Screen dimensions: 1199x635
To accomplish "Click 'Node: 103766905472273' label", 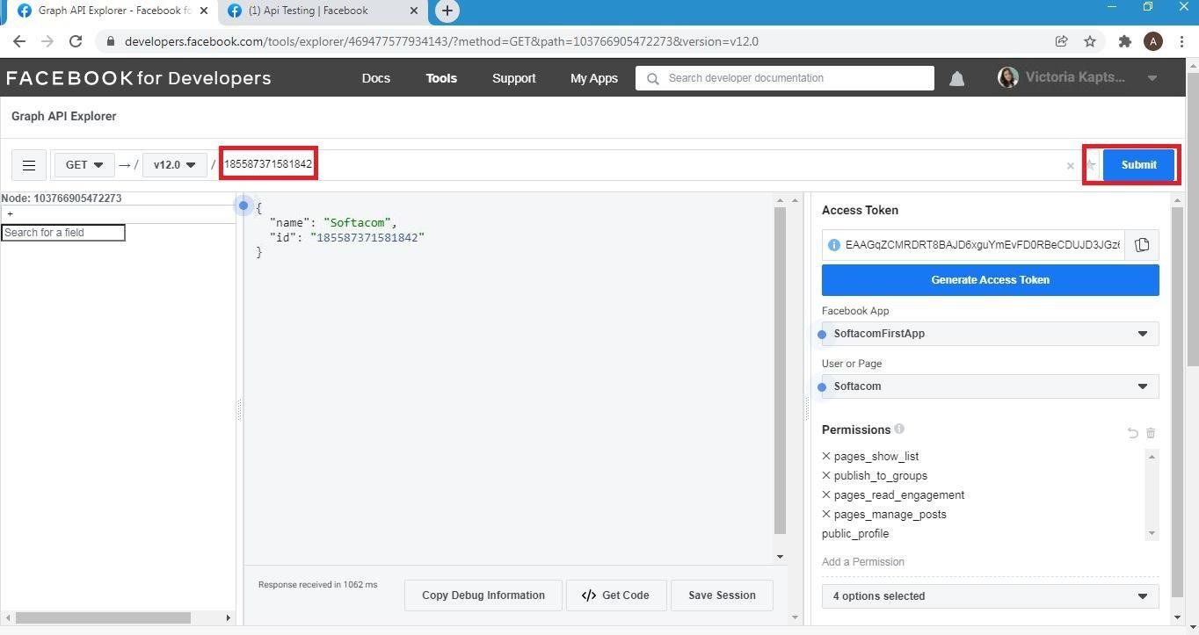I will click(62, 198).
